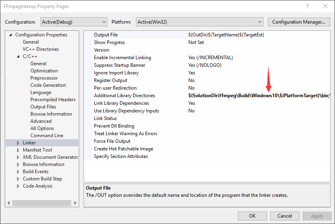Select VC++ Directories in the tree
335x224 pixels.
[x=41, y=49]
